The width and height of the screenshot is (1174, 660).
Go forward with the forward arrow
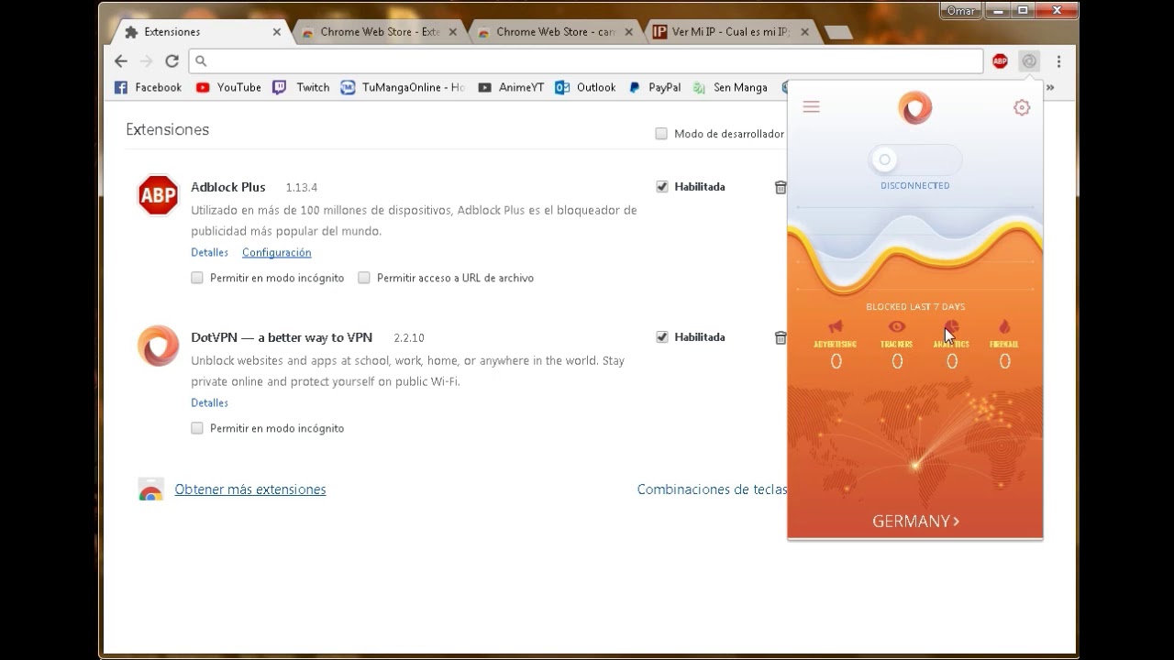tap(146, 60)
